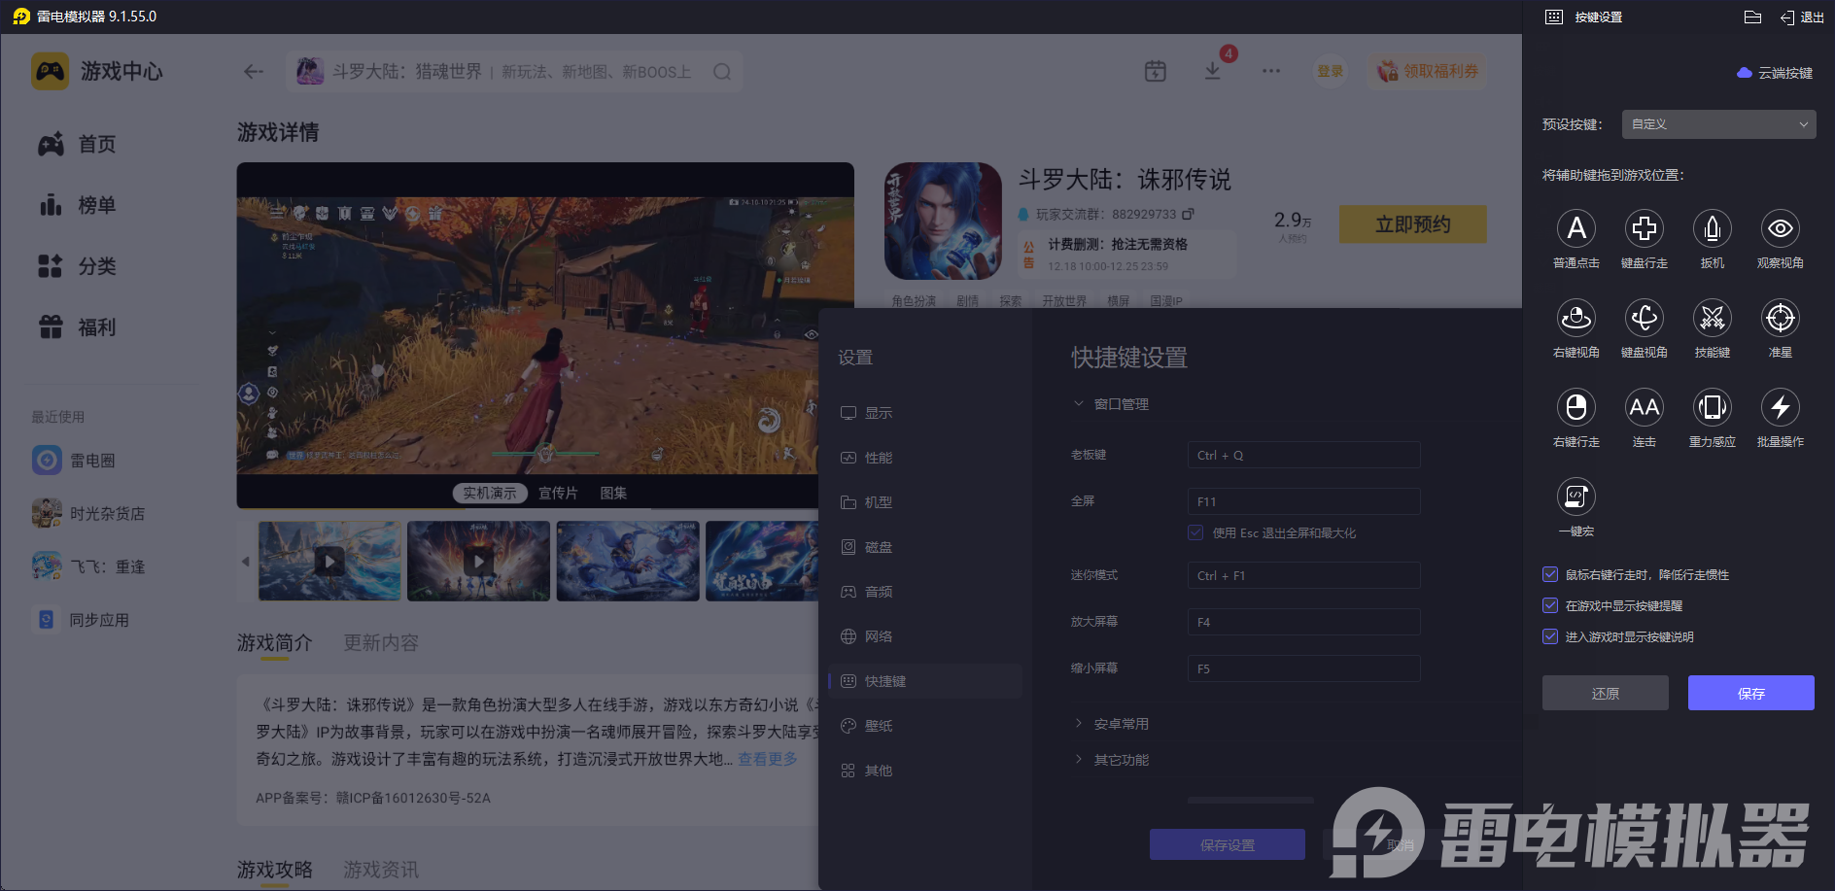
Task: Open the three-dot more options menu
Action: (1271, 71)
